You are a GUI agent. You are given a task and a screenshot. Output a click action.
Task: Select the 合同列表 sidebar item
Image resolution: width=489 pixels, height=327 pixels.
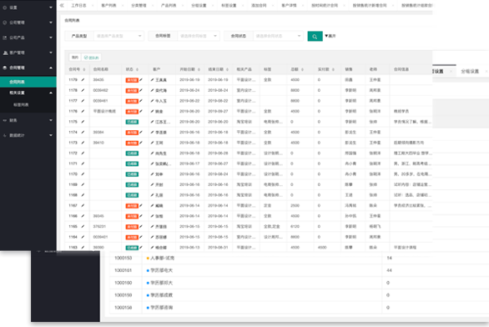[28, 82]
